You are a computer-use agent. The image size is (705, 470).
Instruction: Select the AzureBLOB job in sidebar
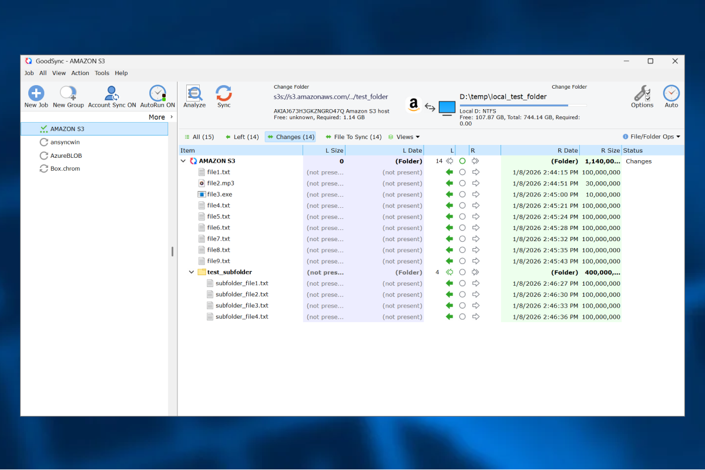[65, 155]
